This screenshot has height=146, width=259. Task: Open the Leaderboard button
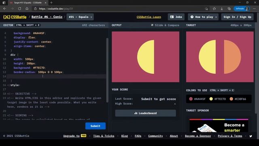click(146, 113)
